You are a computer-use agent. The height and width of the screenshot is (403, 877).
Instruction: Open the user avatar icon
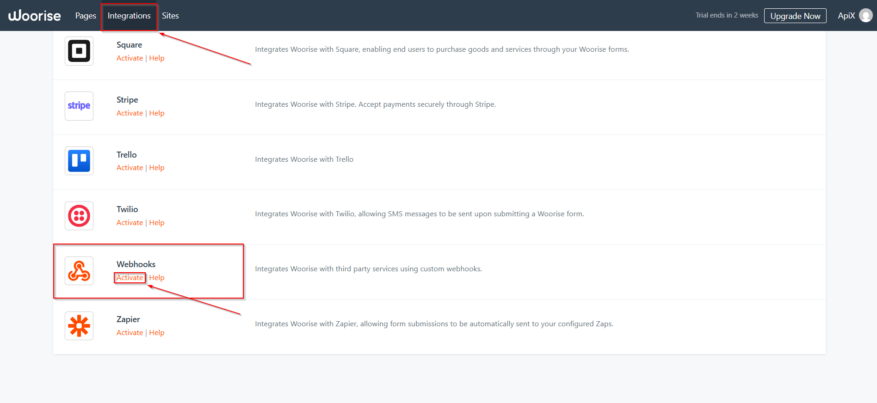point(865,16)
